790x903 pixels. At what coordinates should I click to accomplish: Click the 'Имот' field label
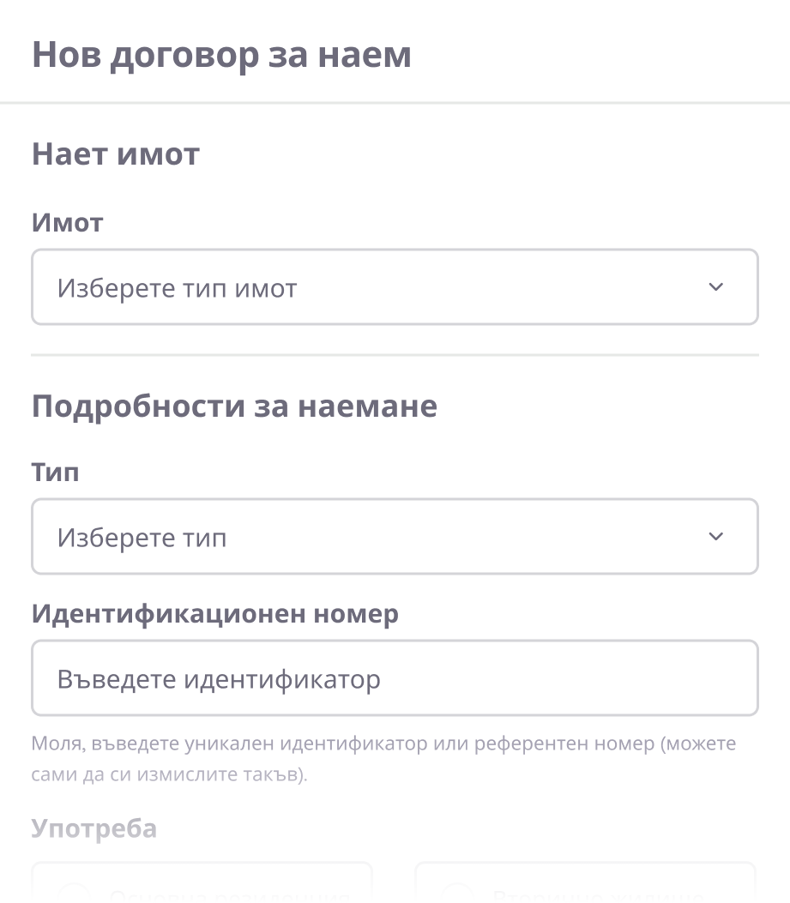(x=67, y=222)
